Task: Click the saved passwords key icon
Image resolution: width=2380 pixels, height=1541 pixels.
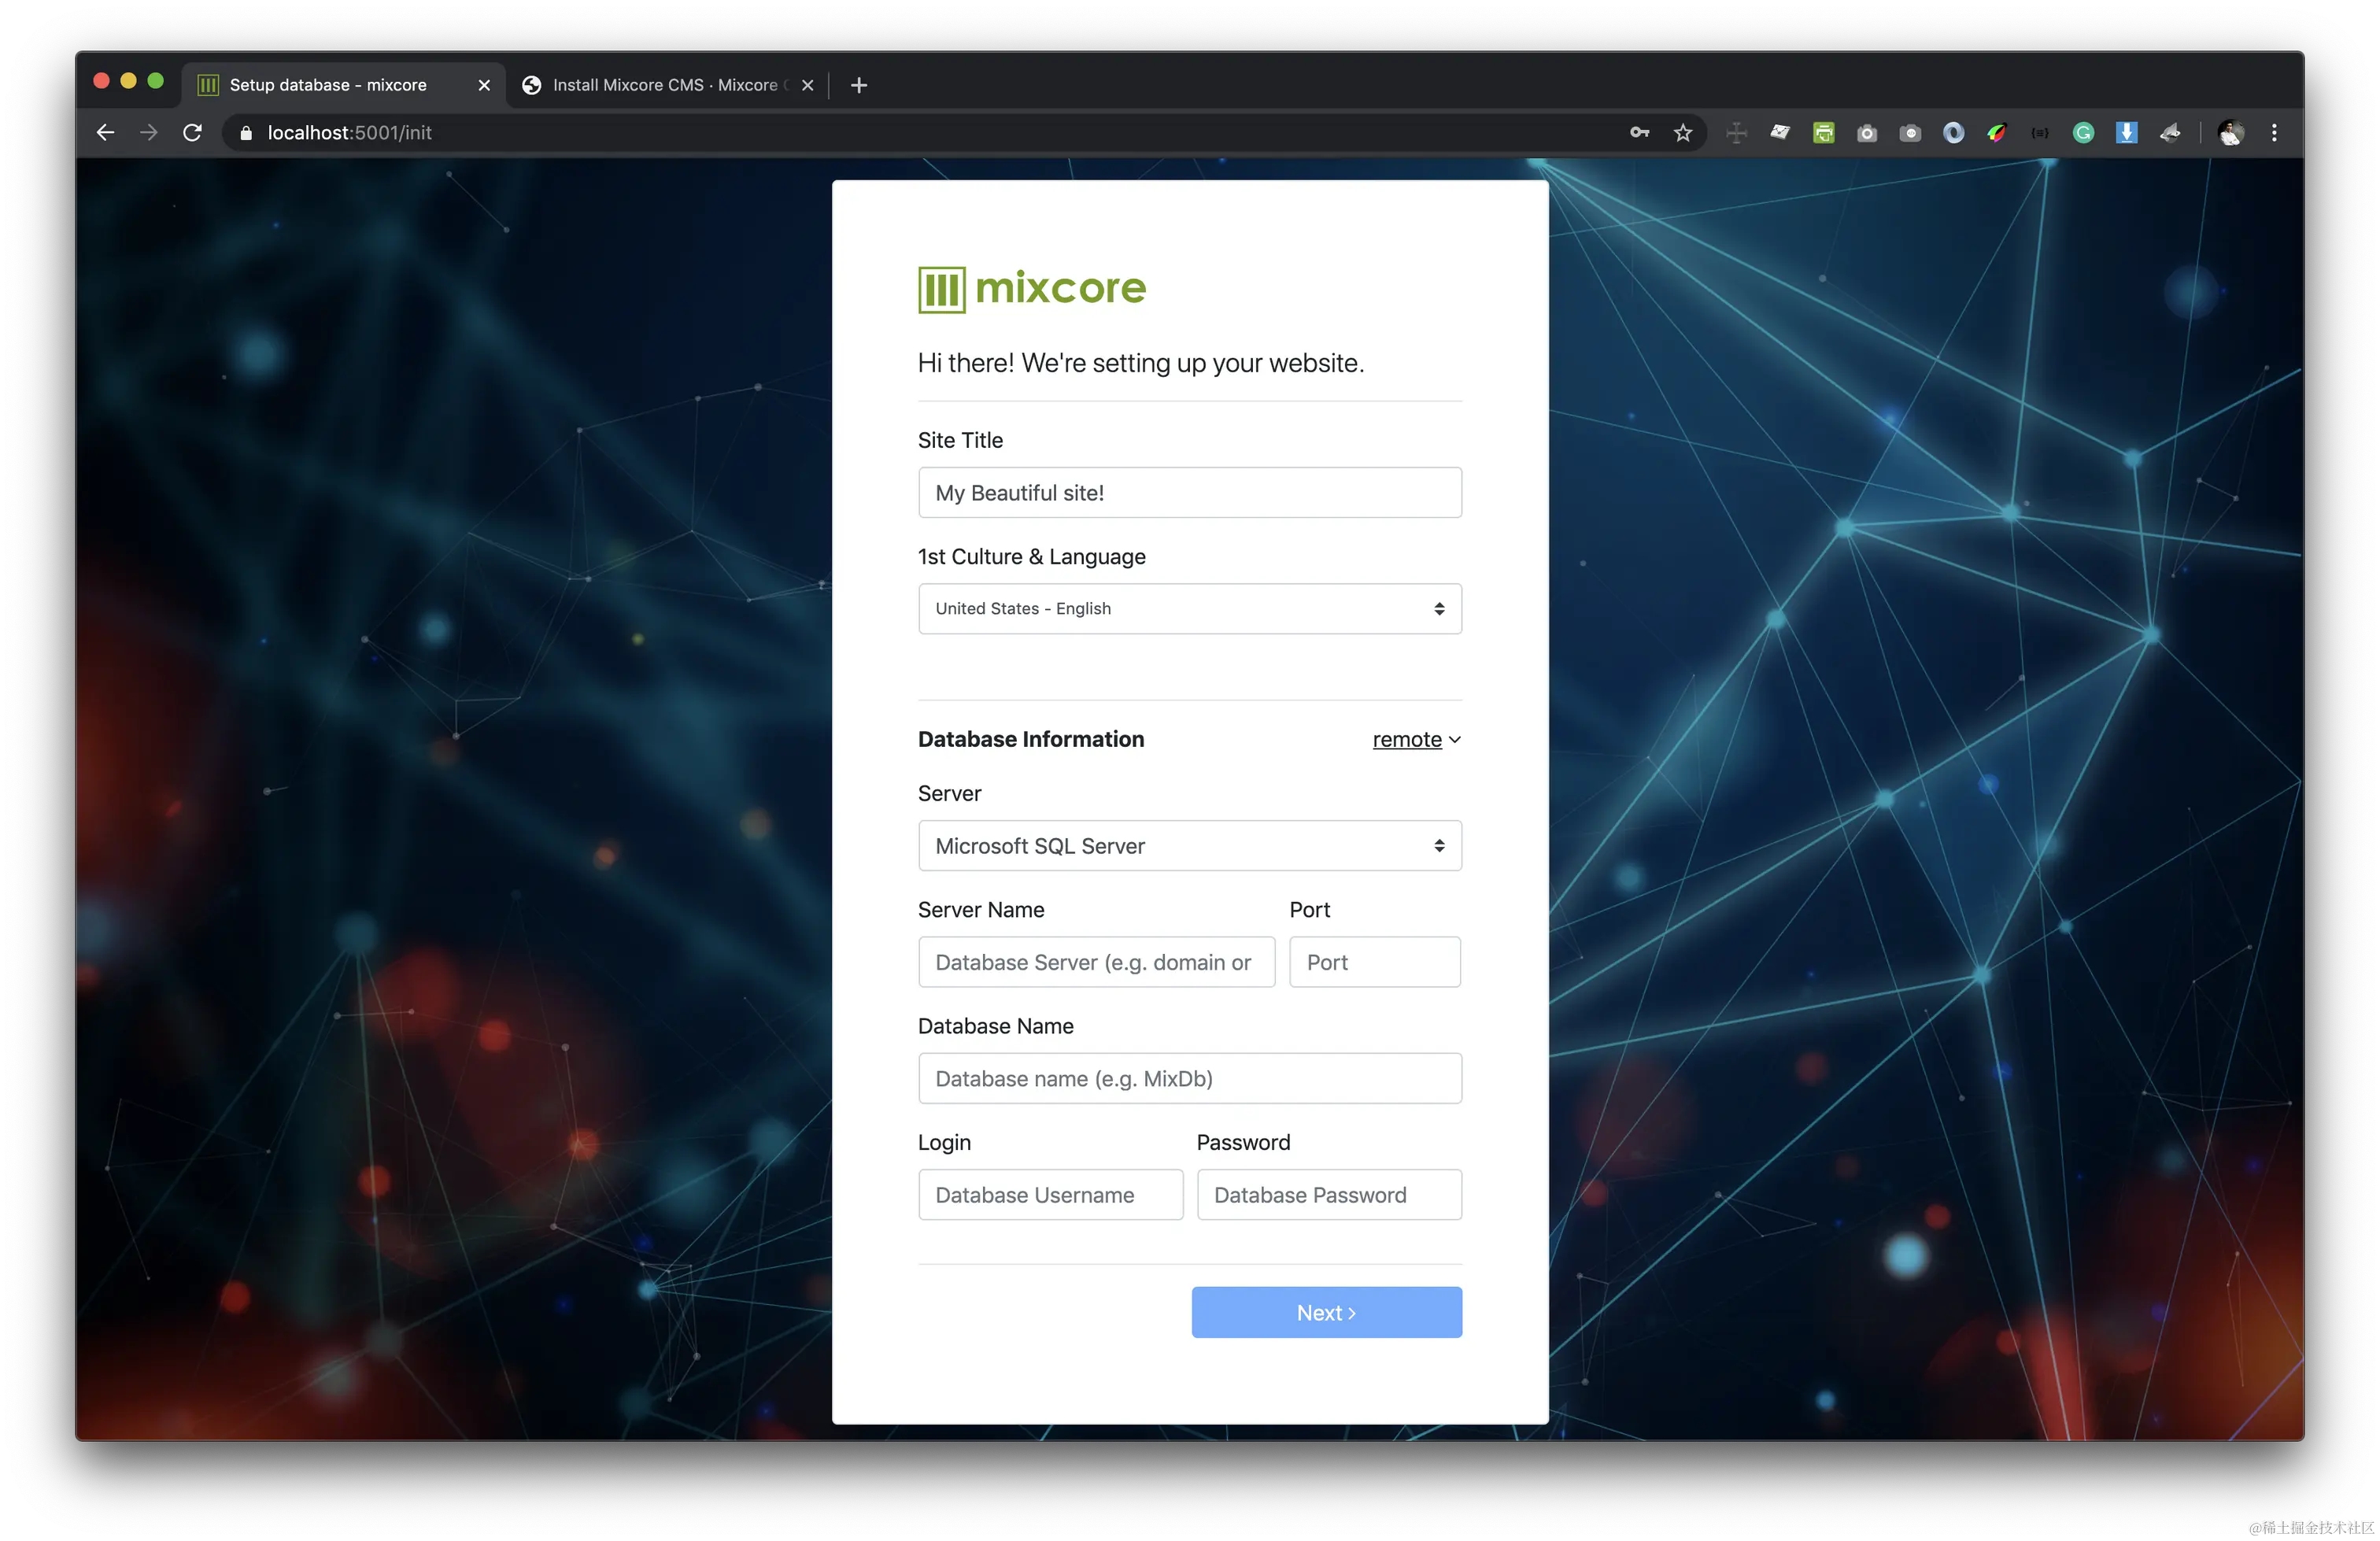Action: [1639, 133]
